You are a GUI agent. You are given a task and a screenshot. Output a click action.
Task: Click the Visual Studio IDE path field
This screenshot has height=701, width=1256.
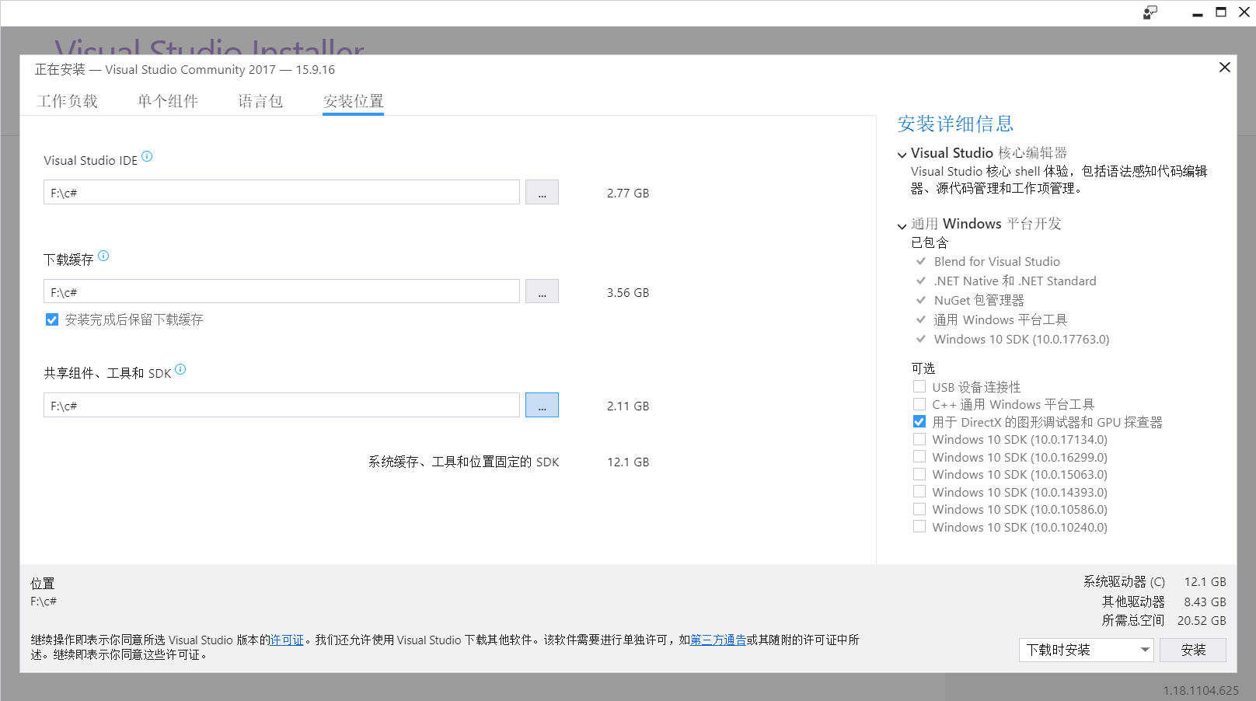(281, 192)
